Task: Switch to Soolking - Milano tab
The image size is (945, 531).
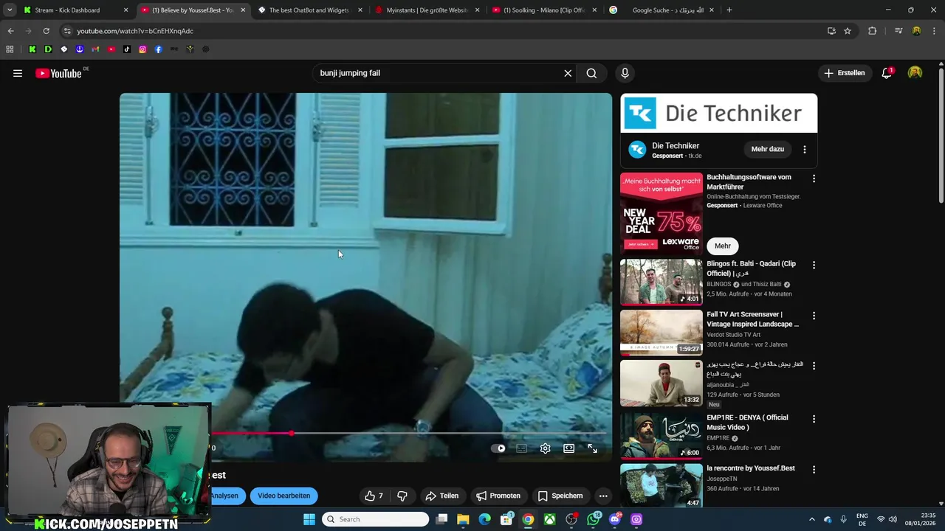Action: [544, 10]
